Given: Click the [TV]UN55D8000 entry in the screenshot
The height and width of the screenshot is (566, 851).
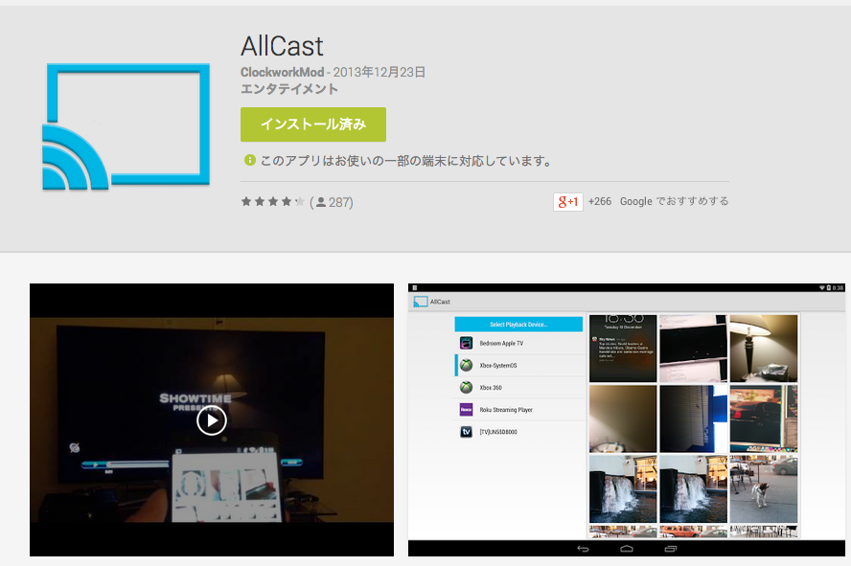Looking at the screenshot, I should tap(498, 432).
